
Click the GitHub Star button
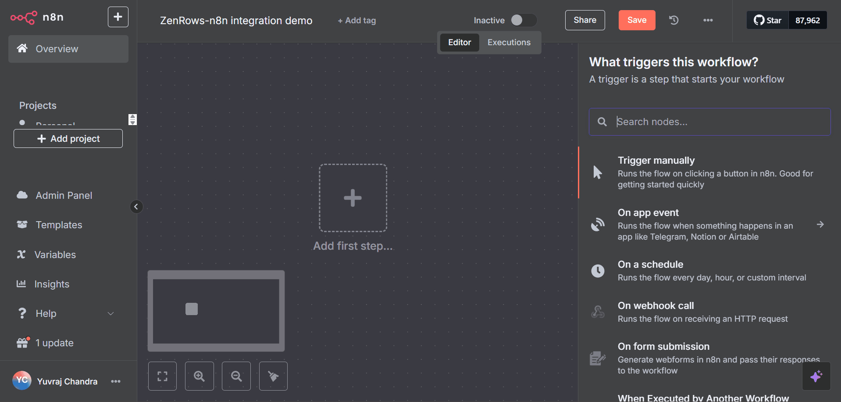point(767,20)
